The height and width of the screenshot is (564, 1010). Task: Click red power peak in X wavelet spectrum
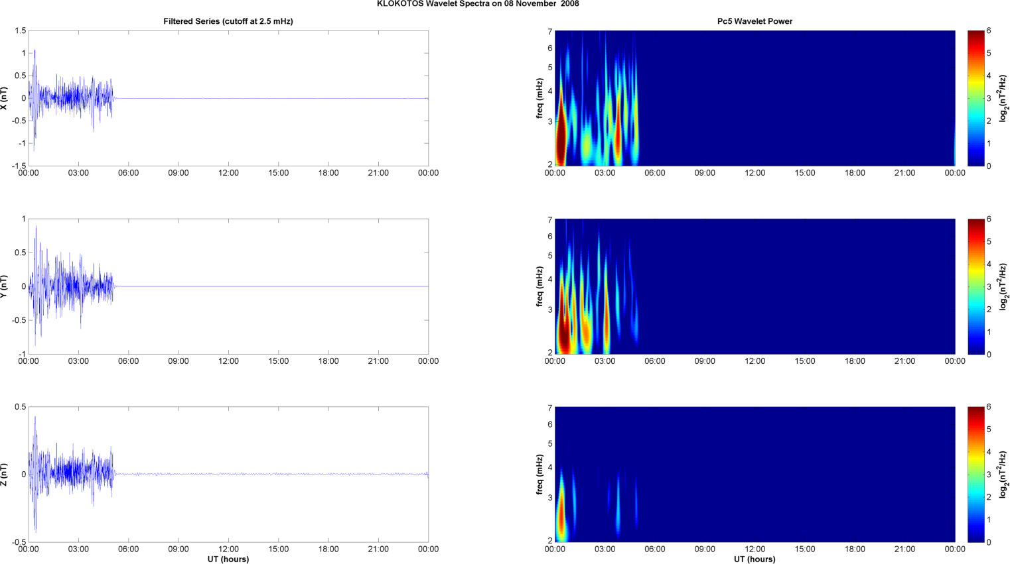pyautogui.click(x=561, y=141)
